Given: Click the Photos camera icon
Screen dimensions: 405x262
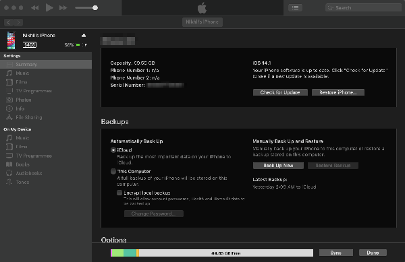Looking at the screenshot, I should pos(9,100).
